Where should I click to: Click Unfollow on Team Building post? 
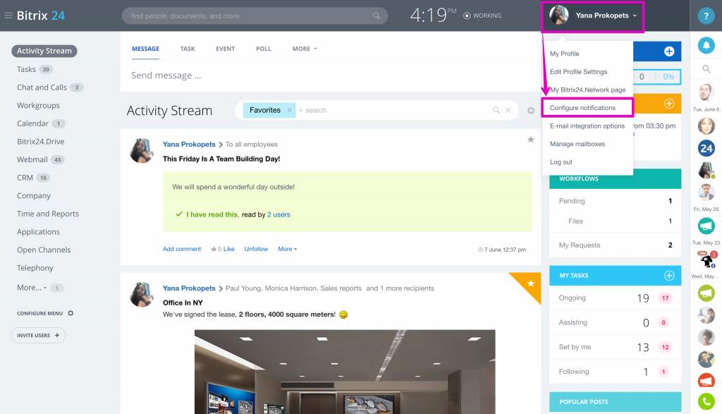pos(256,249)
